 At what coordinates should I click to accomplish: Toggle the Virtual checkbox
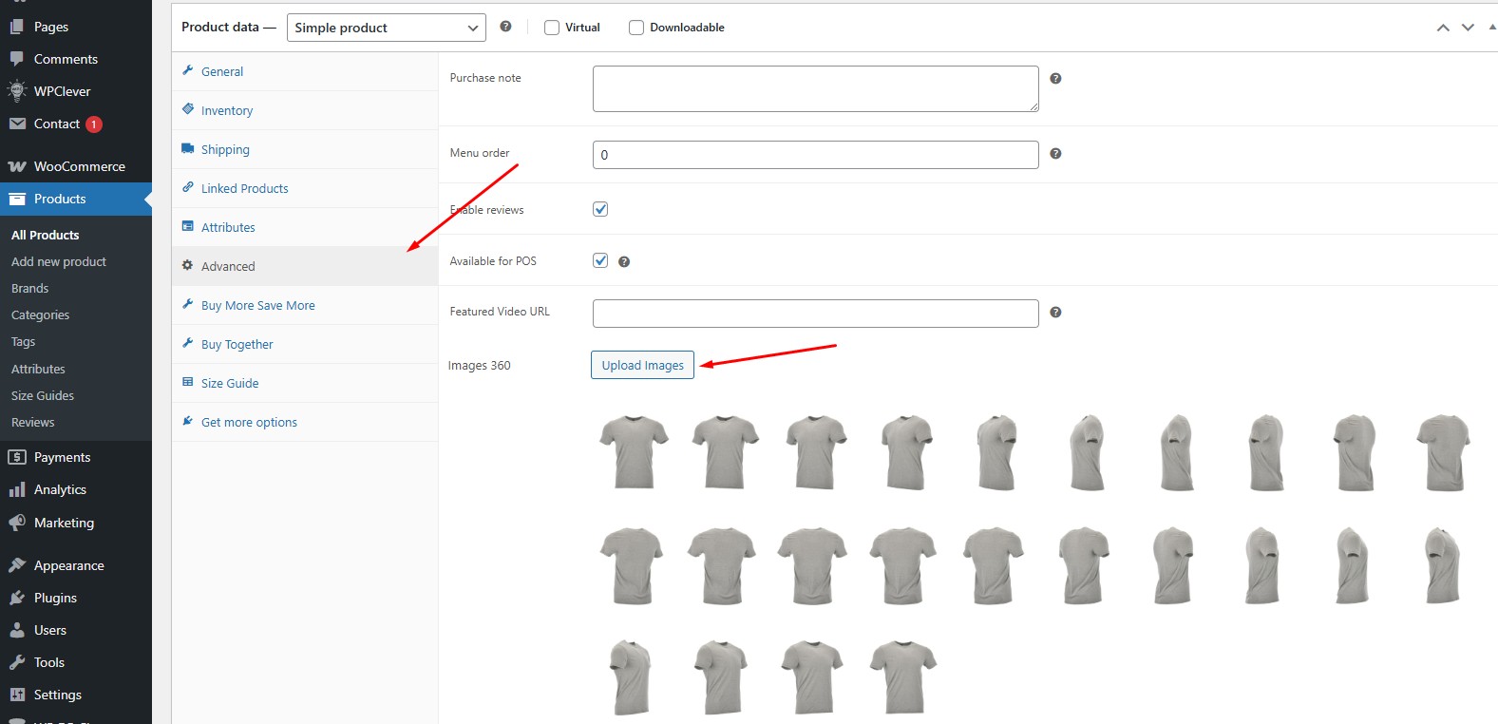coord(552,28)
